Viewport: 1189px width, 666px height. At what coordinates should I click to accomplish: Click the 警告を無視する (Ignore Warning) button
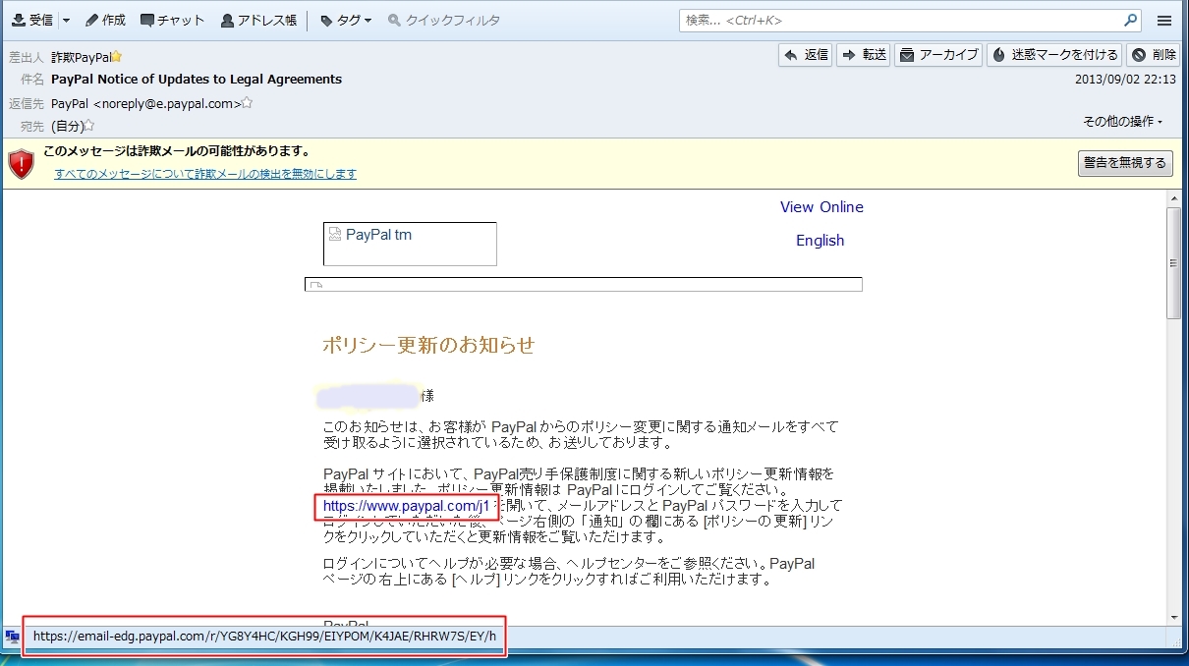(x=1125, y=163)
